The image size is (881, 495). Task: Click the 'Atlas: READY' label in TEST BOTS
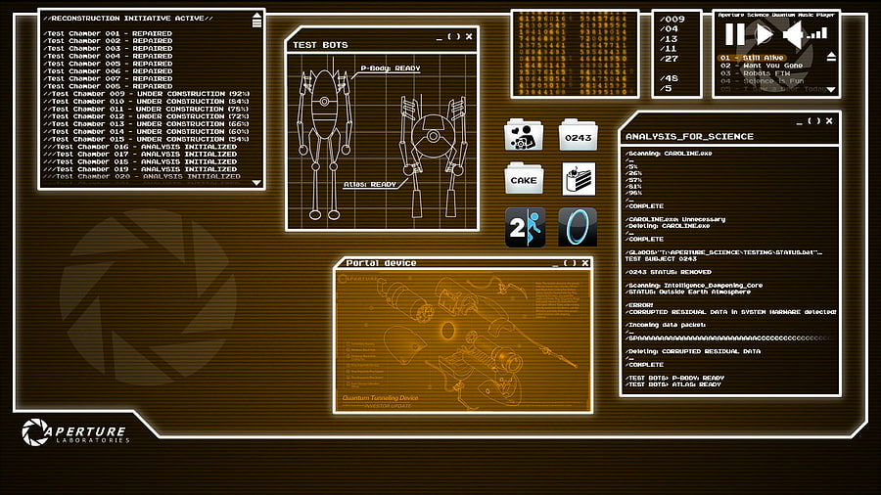[370, 184]
